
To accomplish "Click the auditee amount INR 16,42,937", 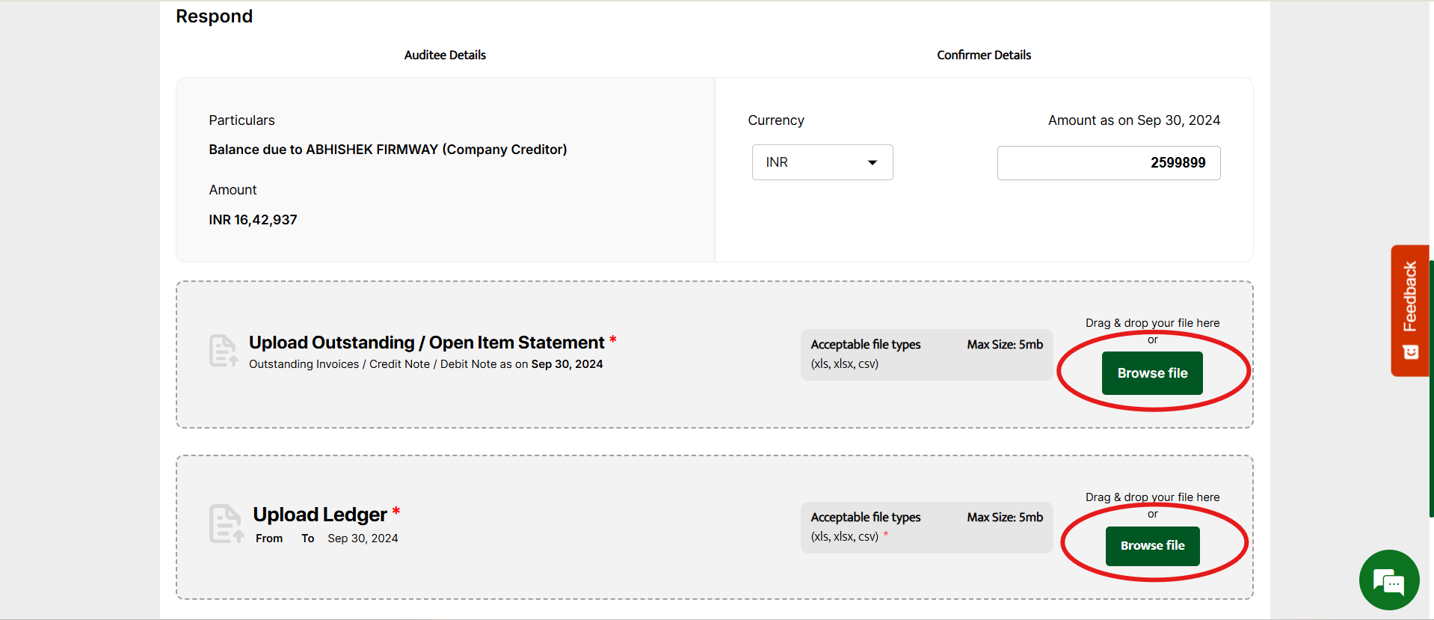I will tap(253, 220).
